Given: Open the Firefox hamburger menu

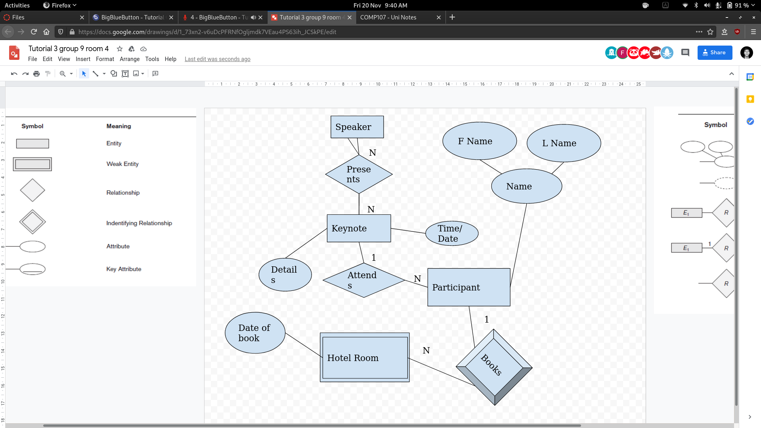Looking at the screenshot, I should coord(753,32).
